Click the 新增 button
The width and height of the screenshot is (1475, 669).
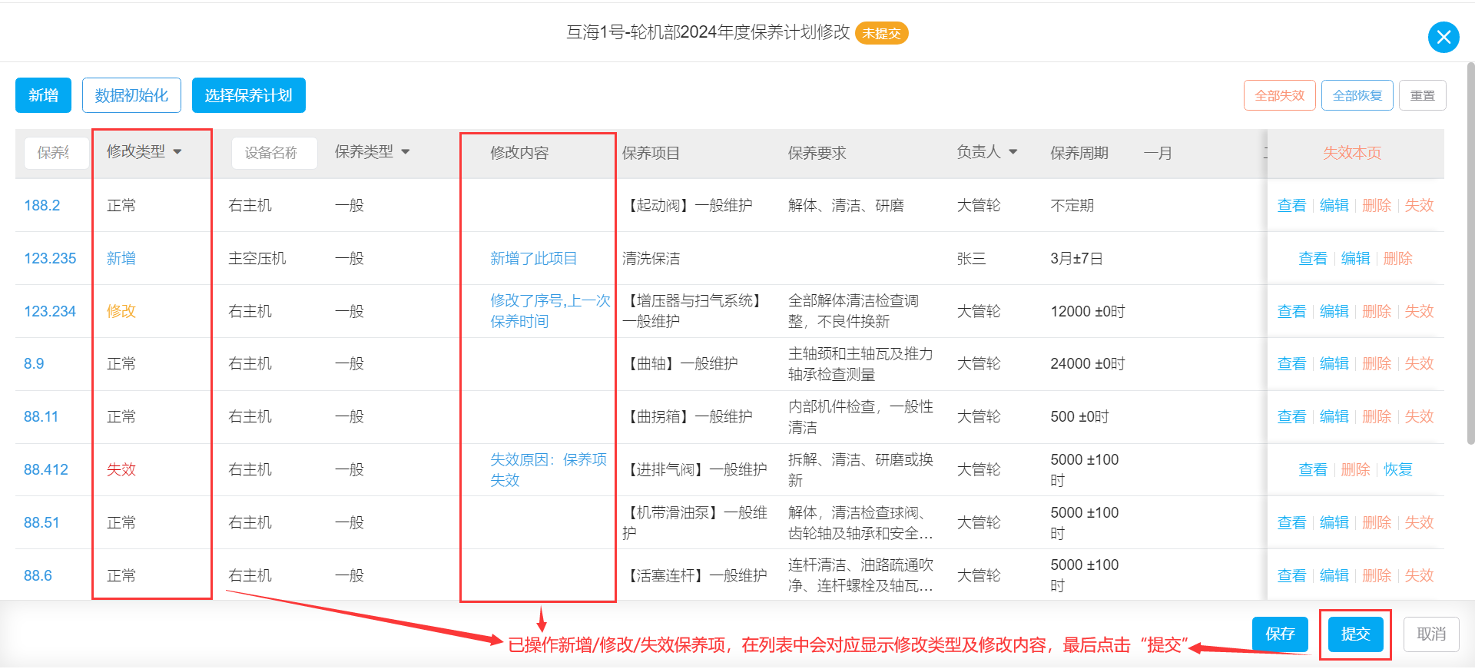pos(43,95)
